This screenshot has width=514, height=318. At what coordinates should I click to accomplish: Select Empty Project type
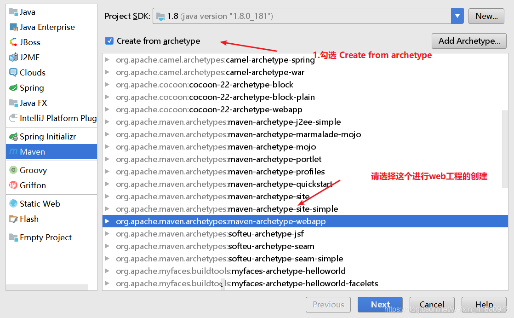51,237
